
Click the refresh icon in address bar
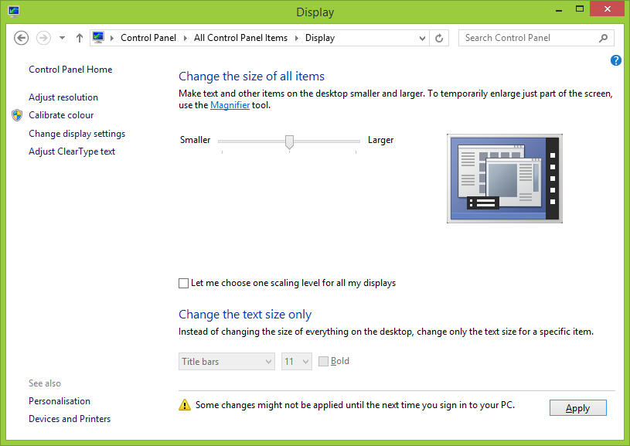pos(439,37)
